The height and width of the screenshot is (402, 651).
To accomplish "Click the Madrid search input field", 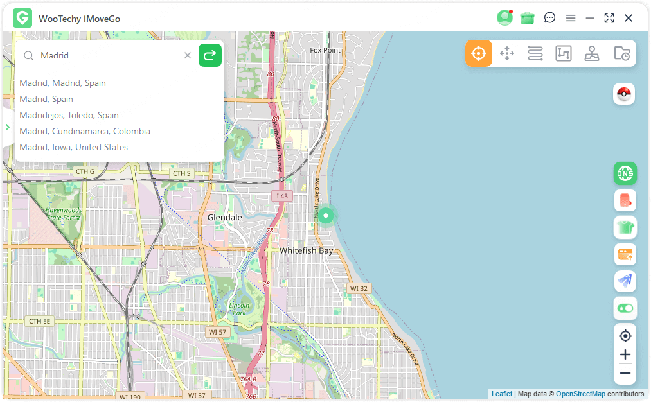I will 109,55.
